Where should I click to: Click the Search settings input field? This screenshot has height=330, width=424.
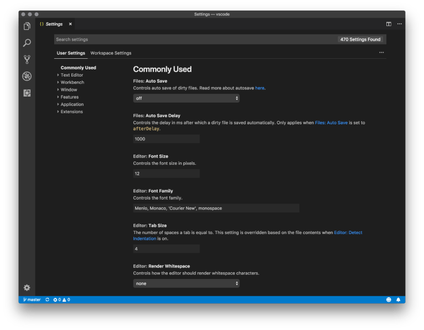(x=194, y=39)
